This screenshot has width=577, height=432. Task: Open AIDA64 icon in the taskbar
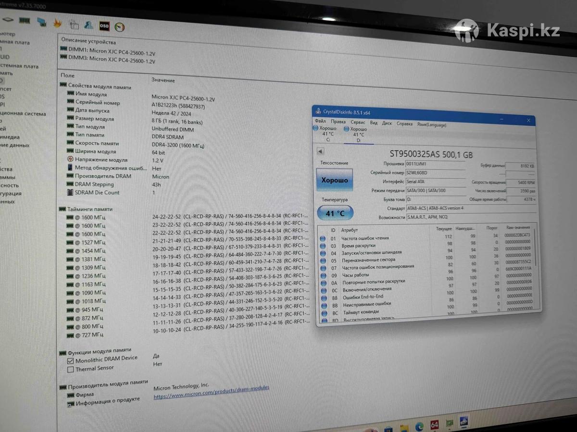[434, 424]
